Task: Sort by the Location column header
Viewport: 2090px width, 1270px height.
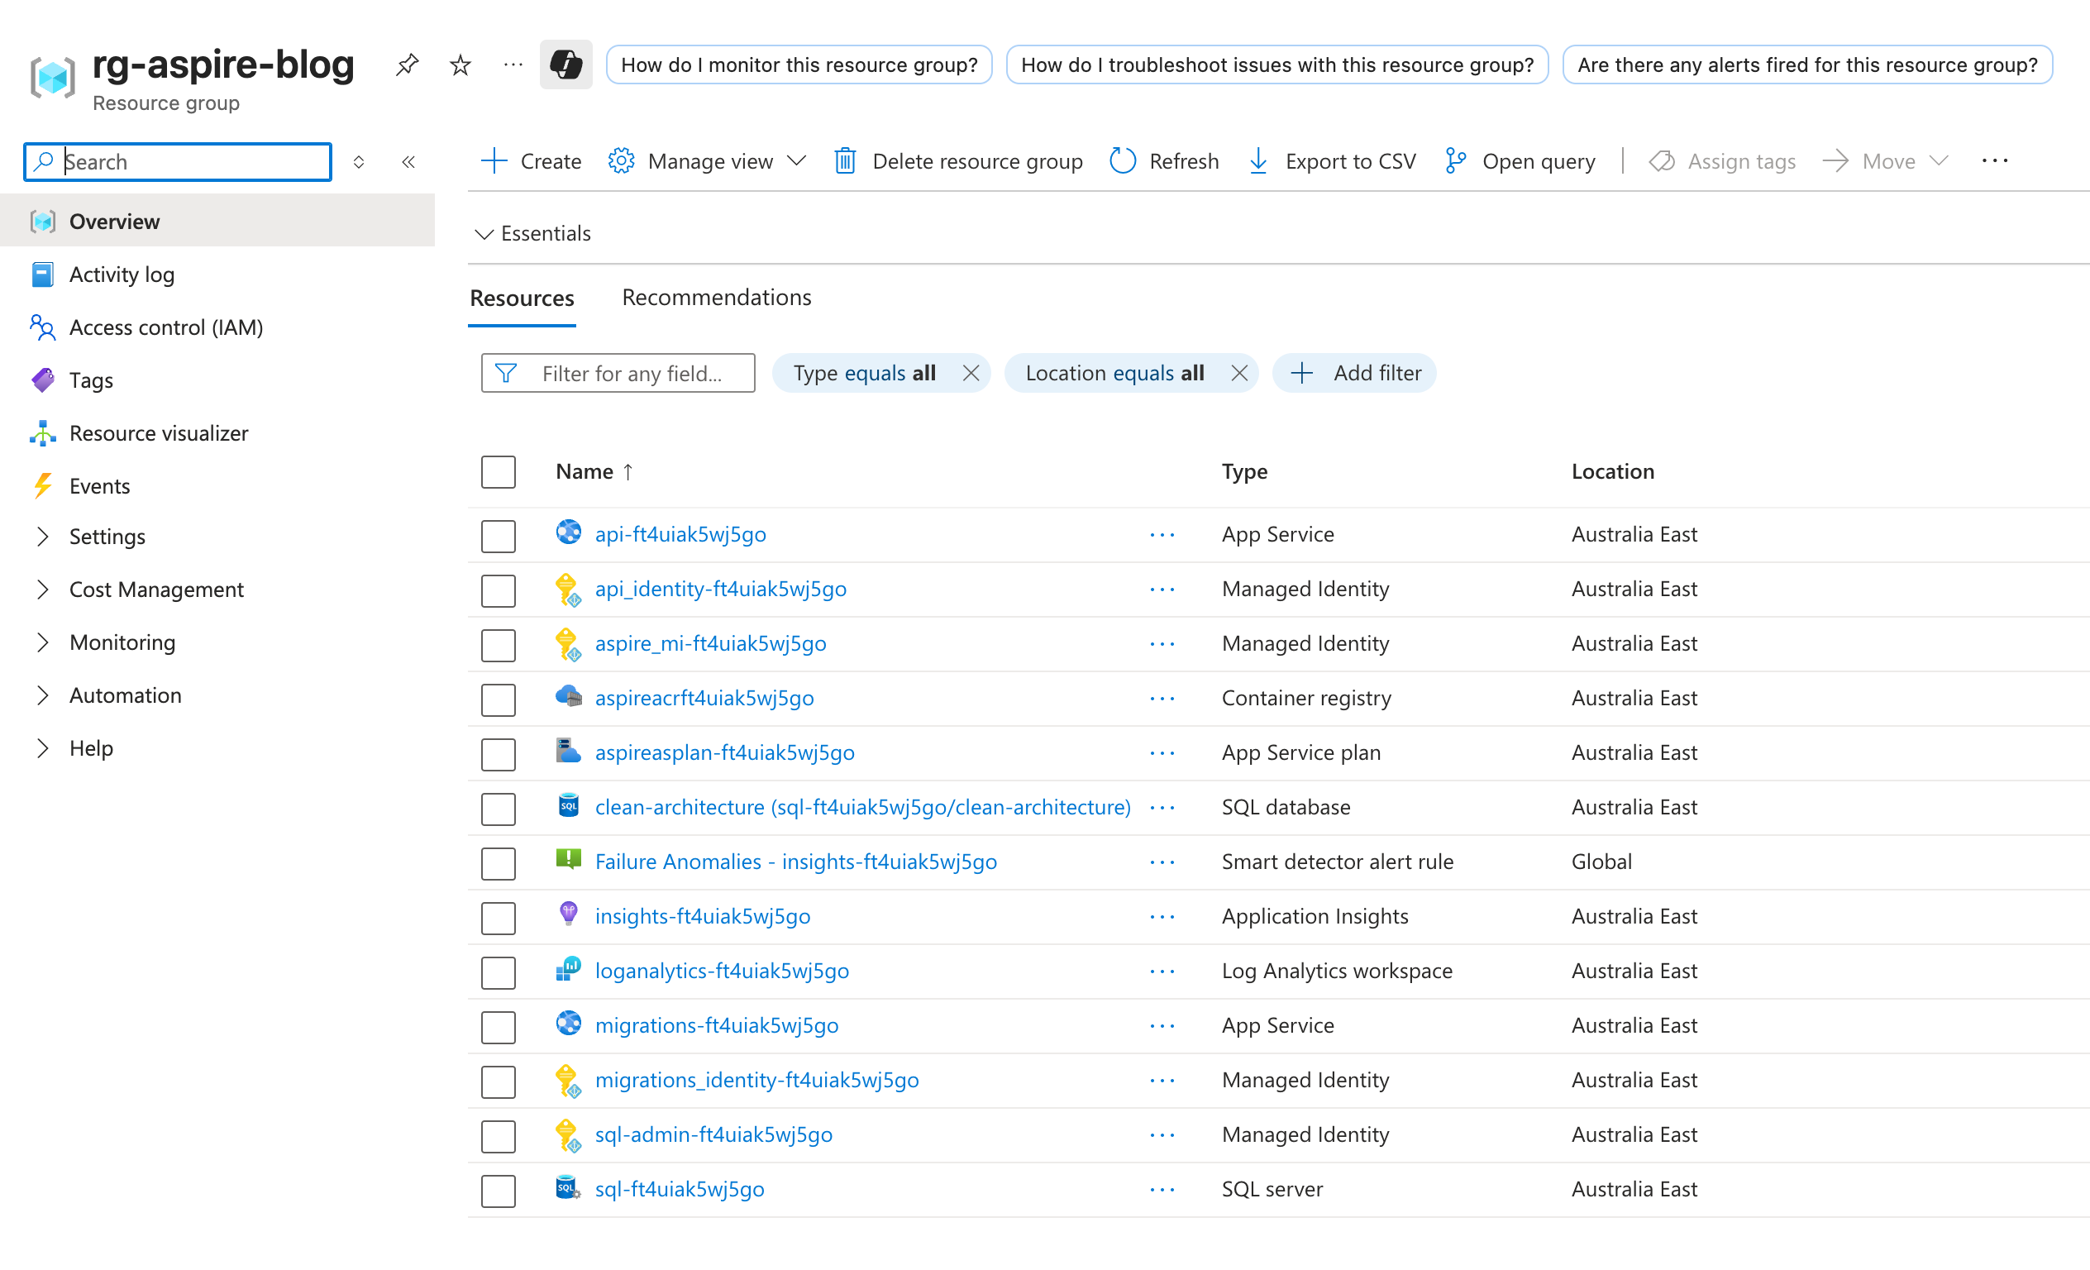Action: coord(1612,471)
